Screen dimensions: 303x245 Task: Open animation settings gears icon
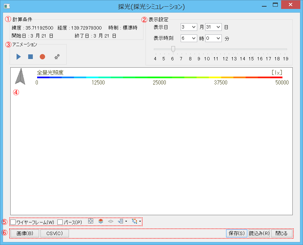click(57, 57)
